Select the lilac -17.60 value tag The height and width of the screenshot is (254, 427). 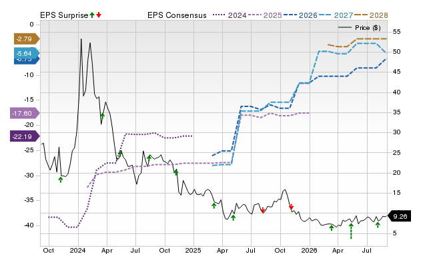[x=25, y=113]
